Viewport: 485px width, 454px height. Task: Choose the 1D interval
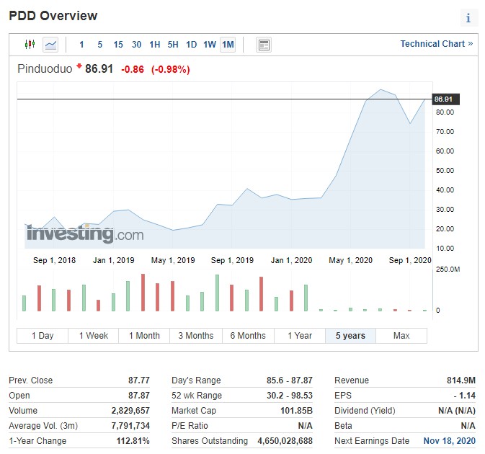click(191, 45)
